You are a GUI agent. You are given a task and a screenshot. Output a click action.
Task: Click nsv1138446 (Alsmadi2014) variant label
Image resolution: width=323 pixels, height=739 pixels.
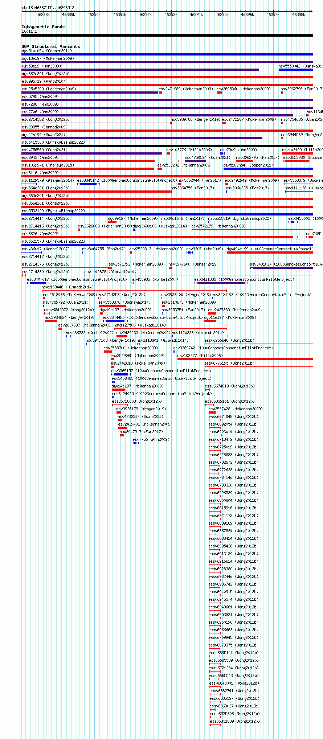pyautogui.click(x=68, y=287)
